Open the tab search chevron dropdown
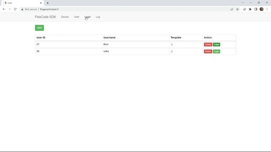271x152 pixels. (x=243, y=3)
